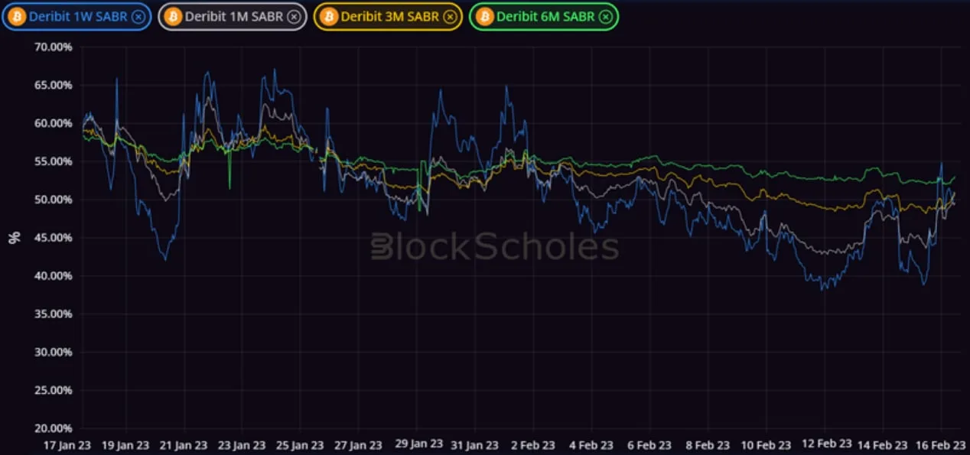Image resolution: width=970 pixels, height=455 pixels.
Task: Click the 17 Jan 23 date label
Action: click(x=68, y=445)
